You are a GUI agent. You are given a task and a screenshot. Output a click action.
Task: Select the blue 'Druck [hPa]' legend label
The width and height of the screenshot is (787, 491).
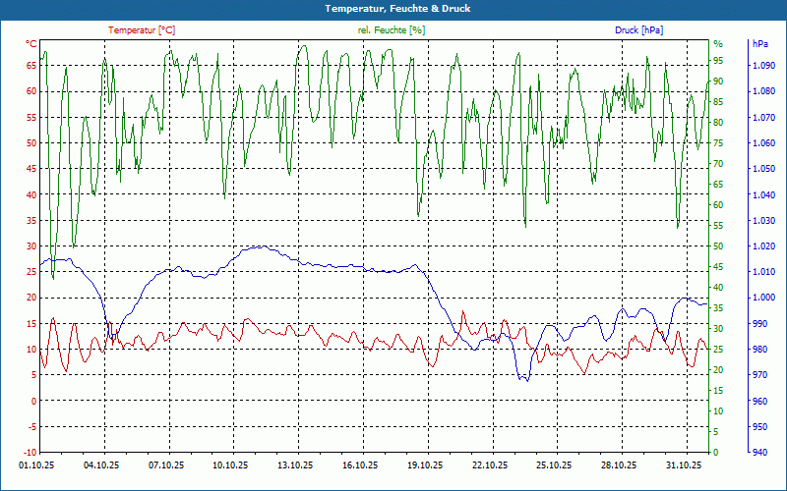click(638, 30)
